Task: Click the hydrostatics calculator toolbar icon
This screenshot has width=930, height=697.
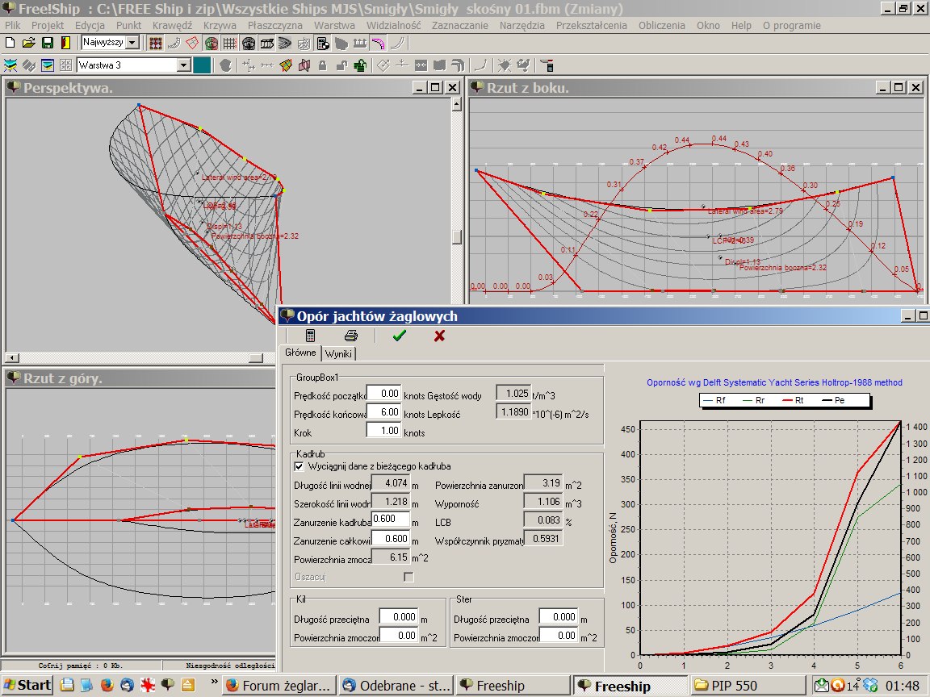Action: pos(321,43)
